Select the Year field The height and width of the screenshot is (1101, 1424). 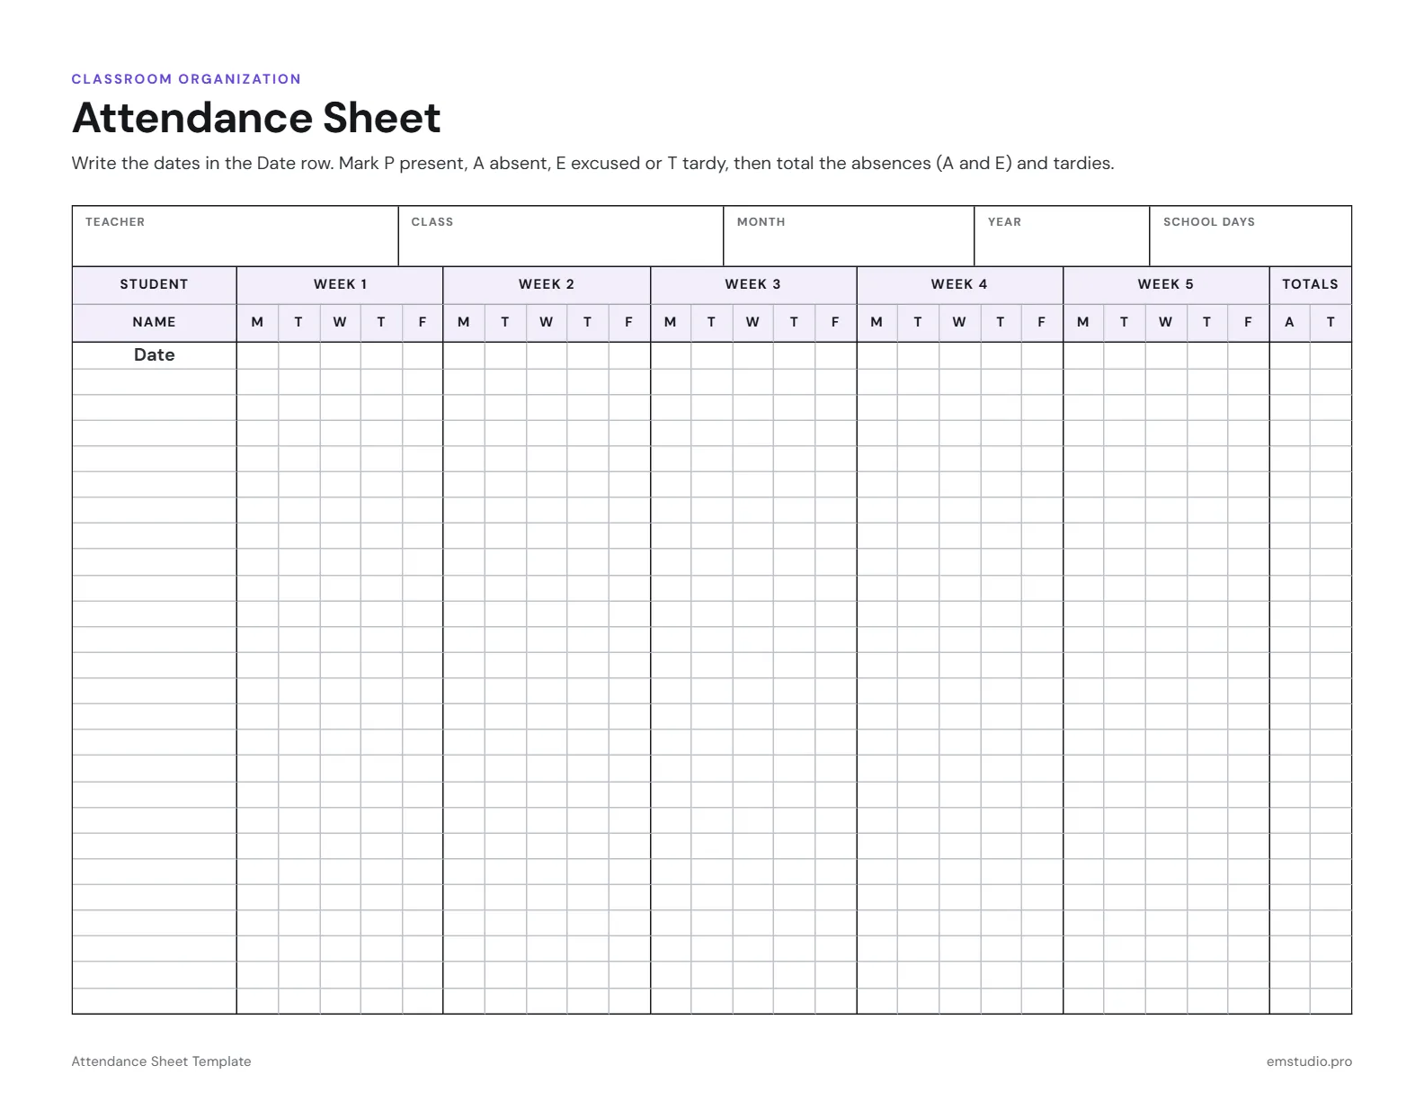[1062, 236]
